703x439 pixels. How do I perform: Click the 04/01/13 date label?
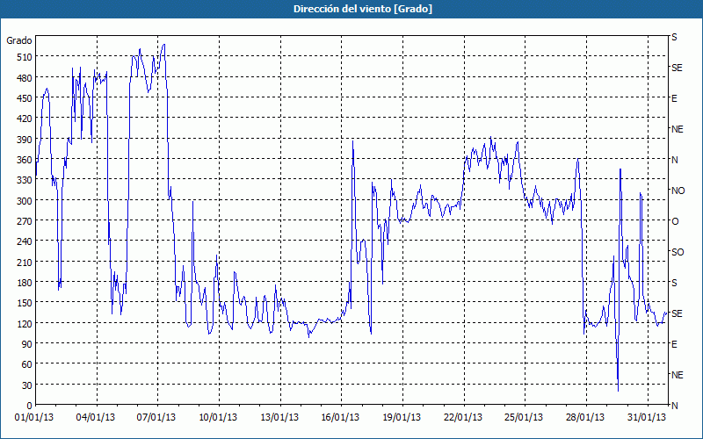[x=96, y=418]
